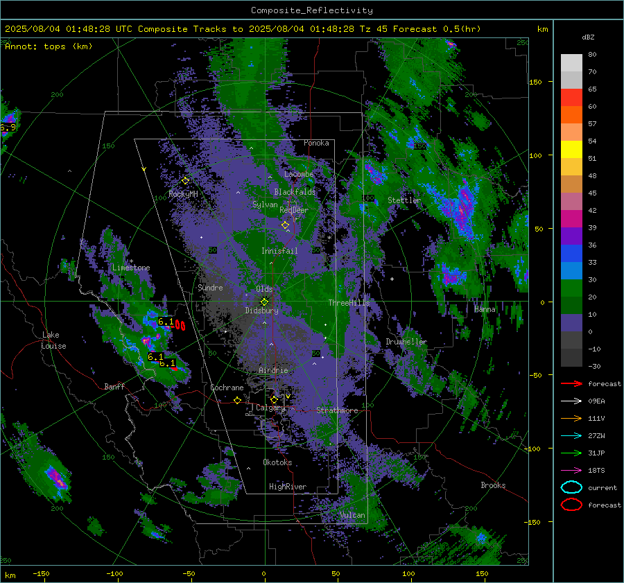Click the orange 111V arrow in legend
The width and height of the screenshot is (624, 583).
point(571,418)
